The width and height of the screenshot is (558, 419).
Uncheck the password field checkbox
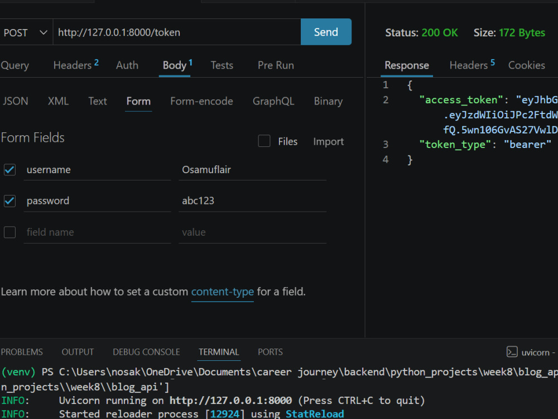point(9,201)
